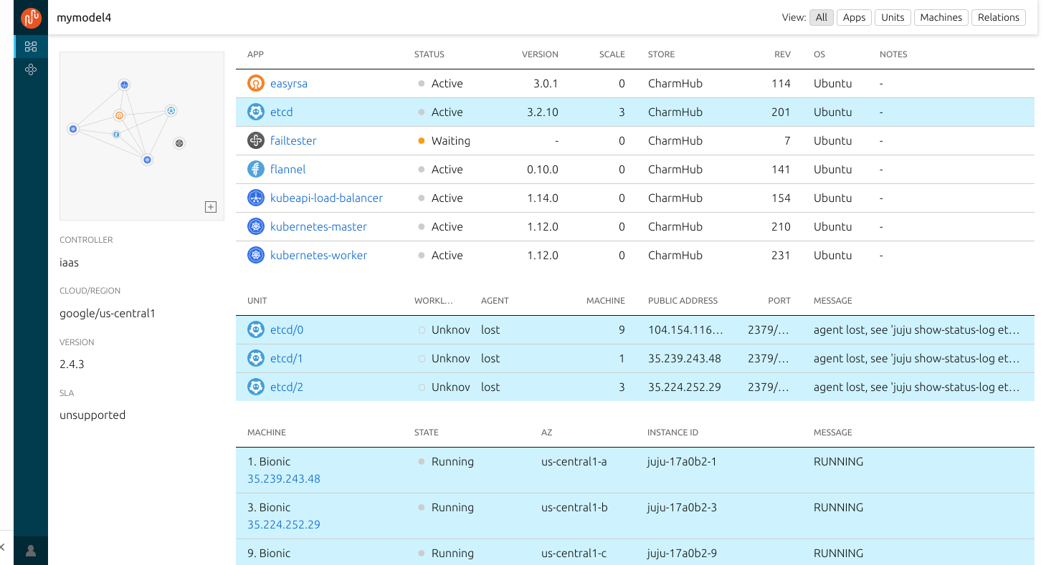Select the flannel charm icon
Viewport: 1046px width, 565px height.
[256, 169]
